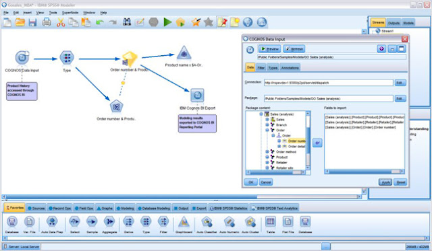The height and width of the screenshot is (251, 432).
Task: Select the Product name x $A-Or.. node
Action: 184,53
